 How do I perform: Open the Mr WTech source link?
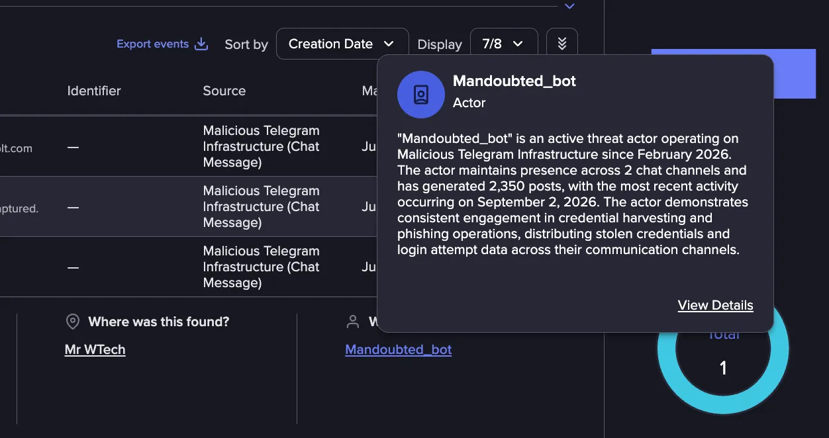pyautogui.click(x=95, y=349)
